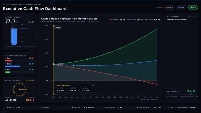The height and width of the screenshot is (113, 201).
Task: Click the bear curve endpoint at M18
Action: [157, 84]
